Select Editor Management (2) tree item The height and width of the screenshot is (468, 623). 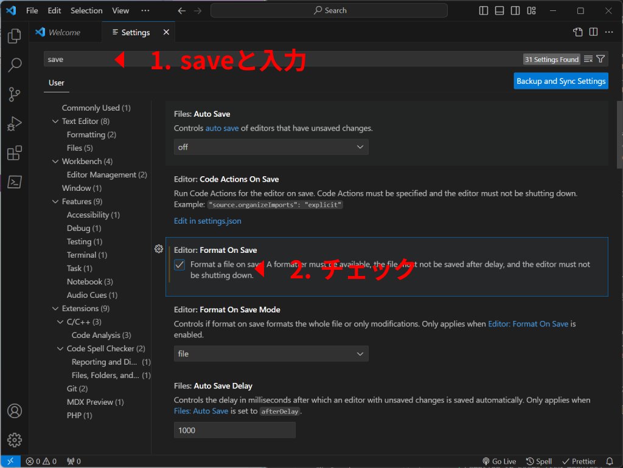tap(106, 174)
